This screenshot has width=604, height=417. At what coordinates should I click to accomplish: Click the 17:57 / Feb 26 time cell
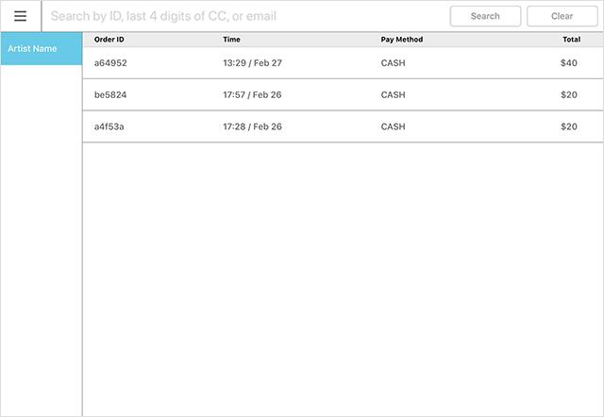click(252, 94)
